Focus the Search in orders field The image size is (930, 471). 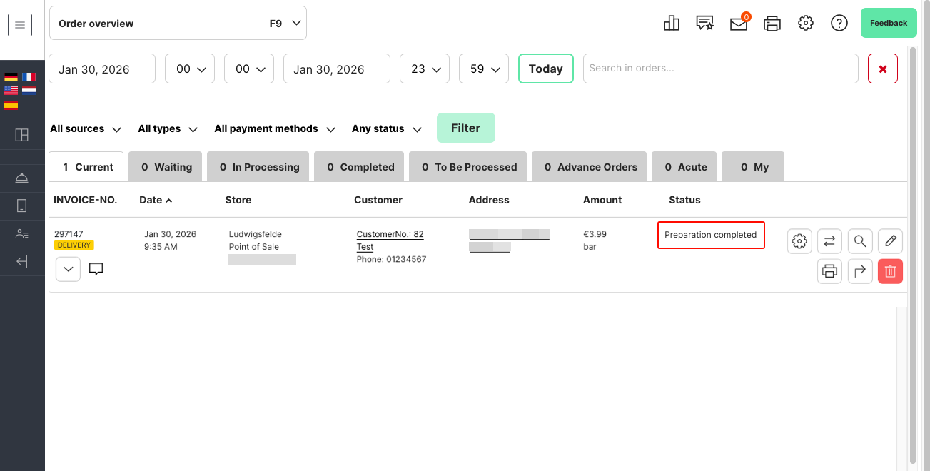(x=720, y=69)
